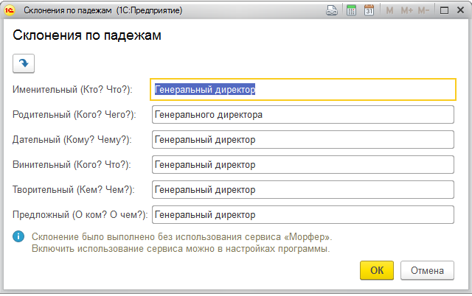The width and height of the screenshot is (472, 296).
Task: Click the M memory button
Action: [389, 10]
